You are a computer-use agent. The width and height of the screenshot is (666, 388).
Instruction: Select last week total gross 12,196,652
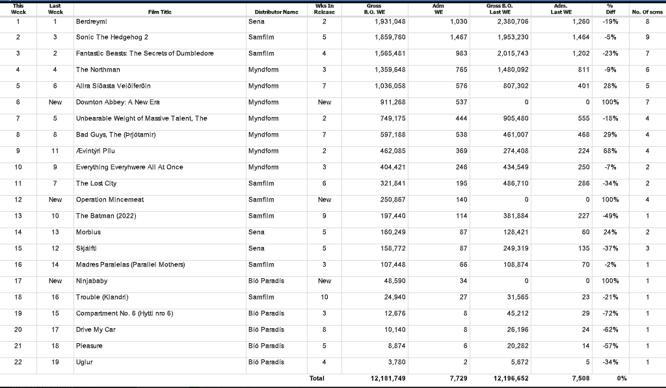coord(507,378)
